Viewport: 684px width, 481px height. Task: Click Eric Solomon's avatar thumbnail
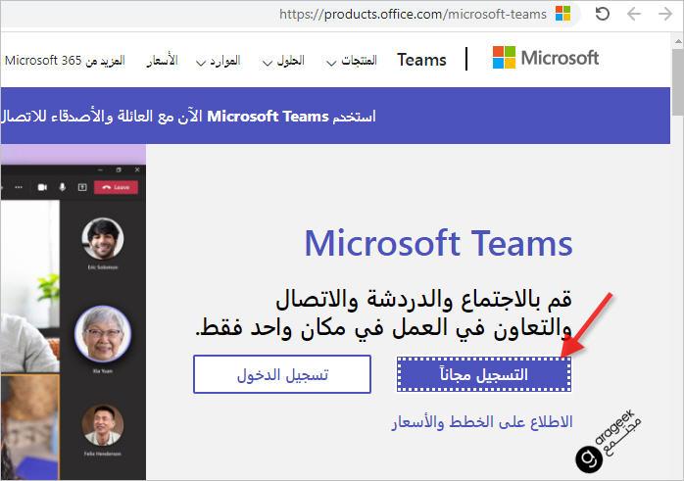tap(103, 239)
